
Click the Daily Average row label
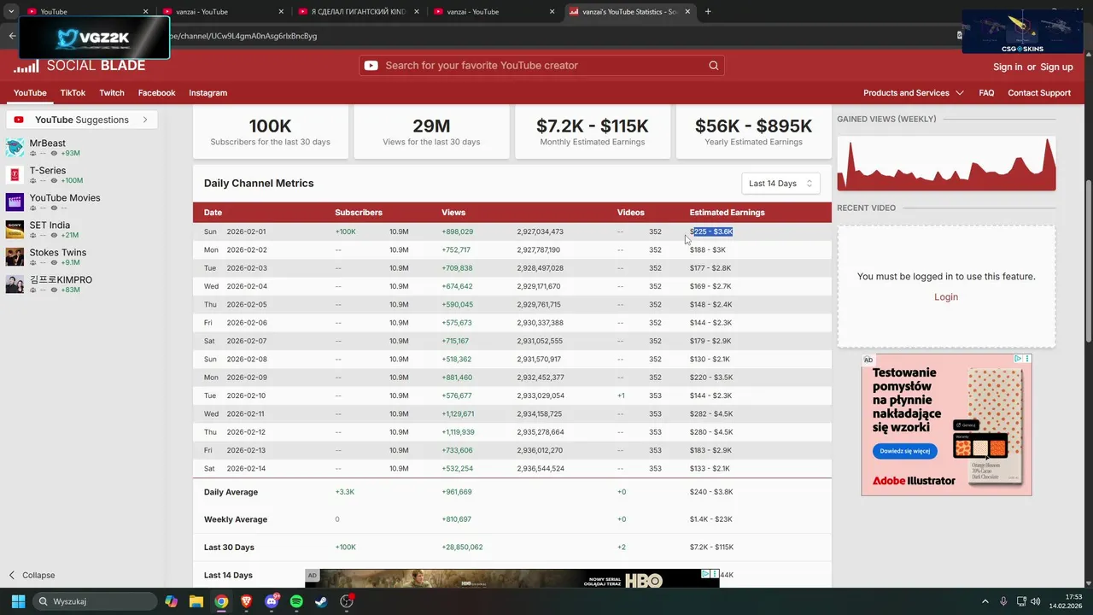(231, 492)
